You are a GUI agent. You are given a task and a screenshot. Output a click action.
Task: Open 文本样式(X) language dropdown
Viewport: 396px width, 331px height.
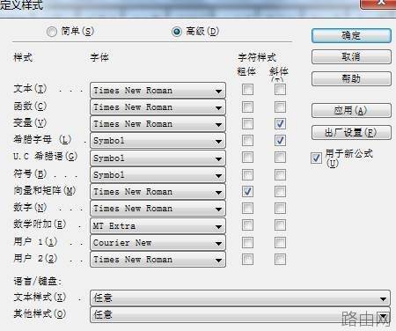(x=240, y=298)
